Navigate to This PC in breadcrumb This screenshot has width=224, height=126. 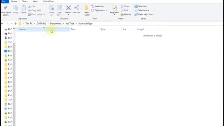29,23
